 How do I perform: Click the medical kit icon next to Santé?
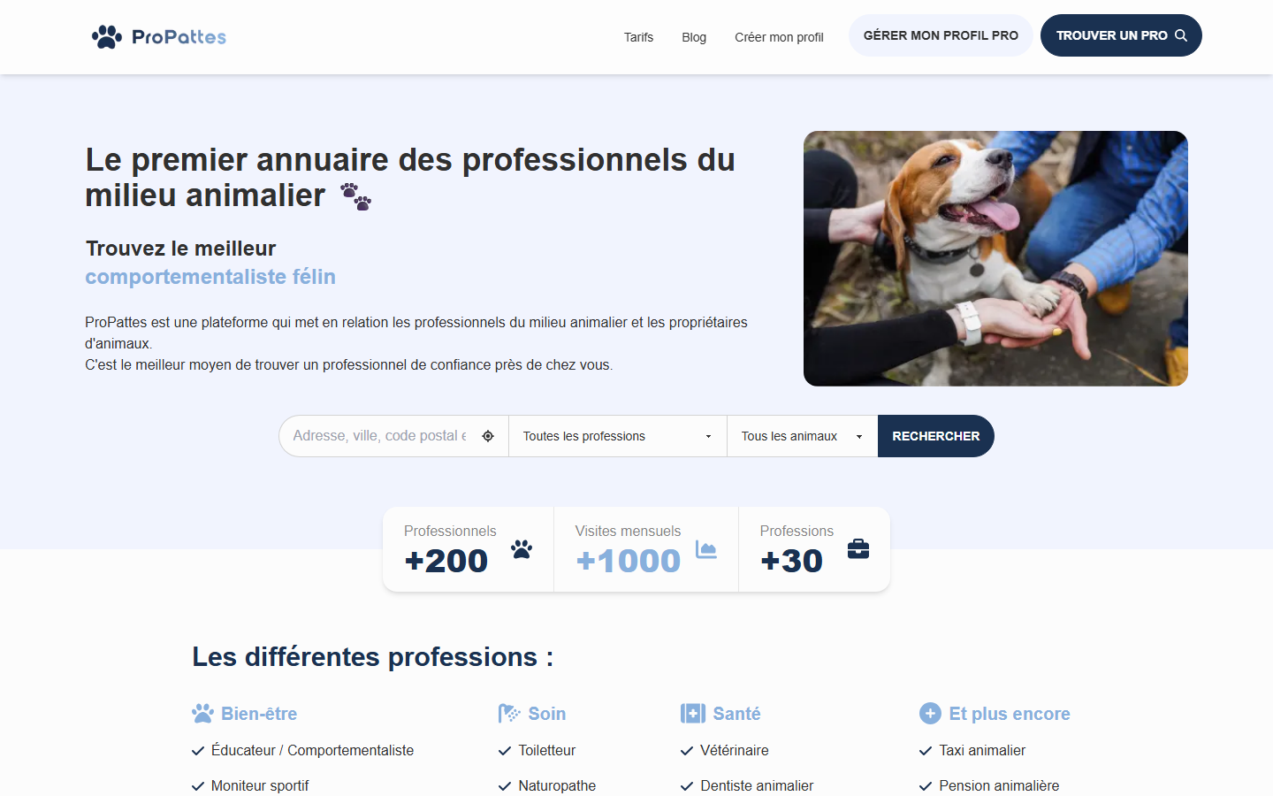pyautogui.click(x=693, y=713)
